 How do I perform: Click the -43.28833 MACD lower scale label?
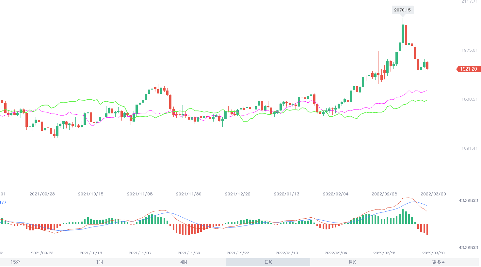coord(467,247)
